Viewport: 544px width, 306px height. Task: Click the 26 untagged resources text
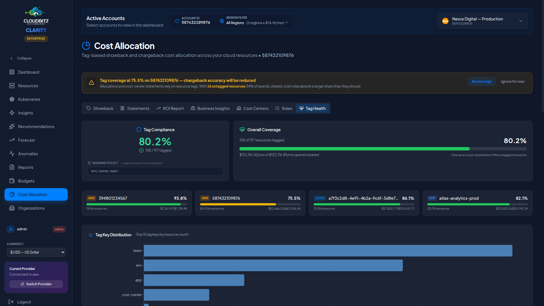pyautogui.click(x=226, y=86)
